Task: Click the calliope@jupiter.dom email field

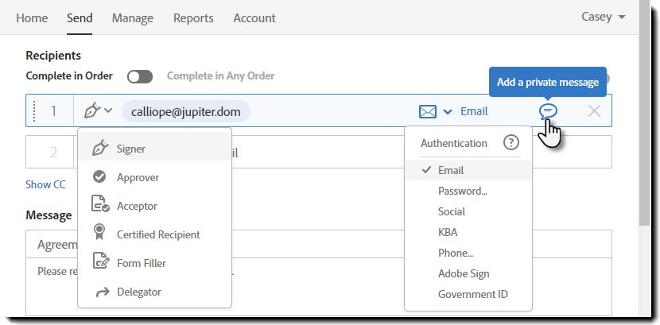Action: tap(185, 112)
